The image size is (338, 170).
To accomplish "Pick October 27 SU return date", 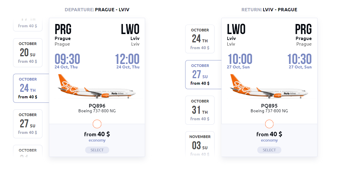I will pos(200,75).
